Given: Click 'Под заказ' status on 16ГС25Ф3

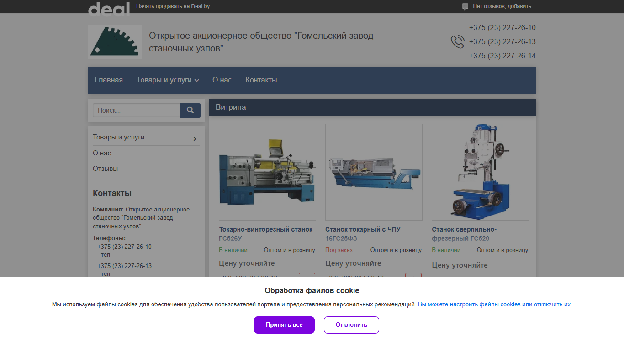Looking at the screenshot, I should coord(339,250).
